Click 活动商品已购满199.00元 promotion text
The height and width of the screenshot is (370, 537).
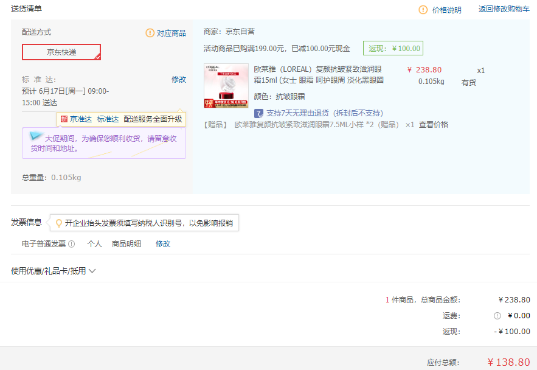[277, 49]
